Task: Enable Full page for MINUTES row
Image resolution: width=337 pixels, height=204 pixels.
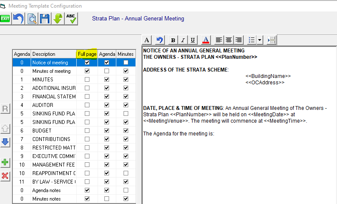Action: click(x=87, y=80)
